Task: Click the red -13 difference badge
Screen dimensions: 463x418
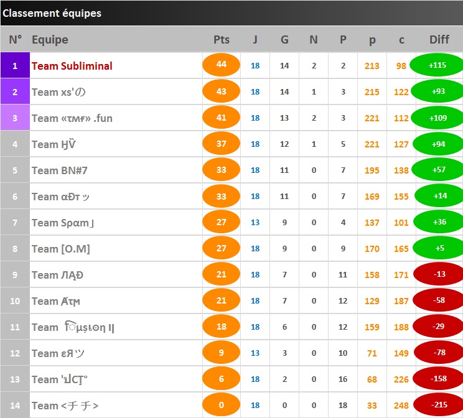Action: (439, 274)
